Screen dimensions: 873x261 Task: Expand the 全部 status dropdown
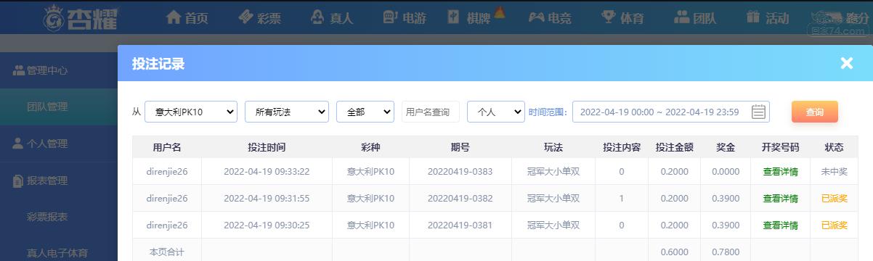pyautogui.click(x=365, y=112)
